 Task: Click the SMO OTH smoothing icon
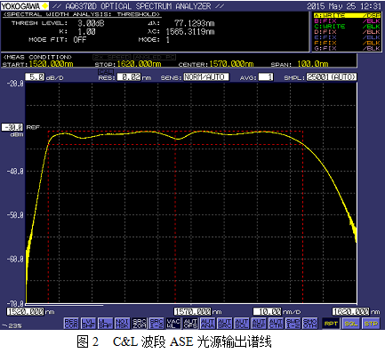tap(310, 324)
